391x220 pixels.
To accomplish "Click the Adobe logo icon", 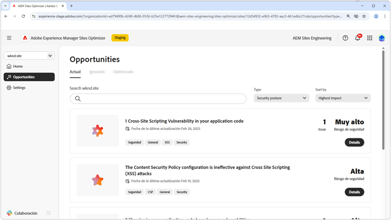I will 25,38.
